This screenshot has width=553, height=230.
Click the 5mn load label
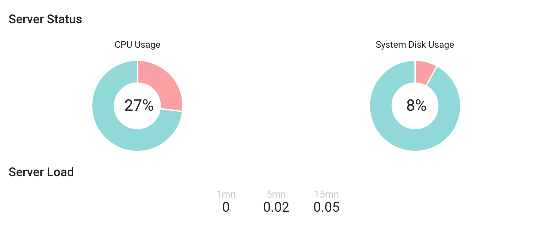[276, 194]
